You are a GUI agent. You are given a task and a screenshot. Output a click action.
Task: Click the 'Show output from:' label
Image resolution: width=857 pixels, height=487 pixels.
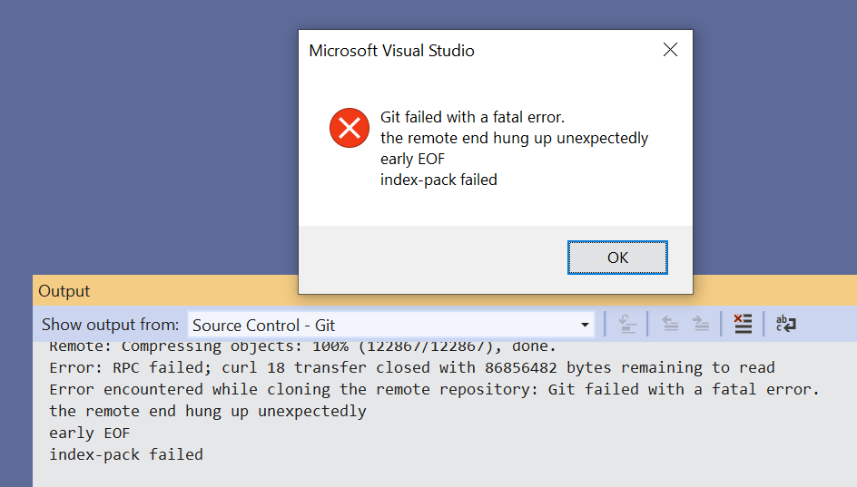coord(111,325)
